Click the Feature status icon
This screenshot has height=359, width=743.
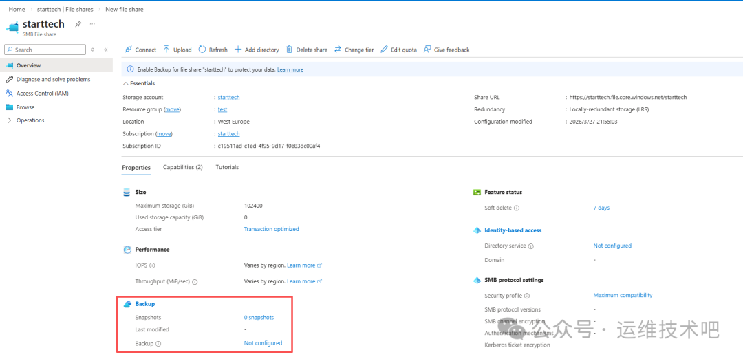pyautogui.click(x=477, y=193)
